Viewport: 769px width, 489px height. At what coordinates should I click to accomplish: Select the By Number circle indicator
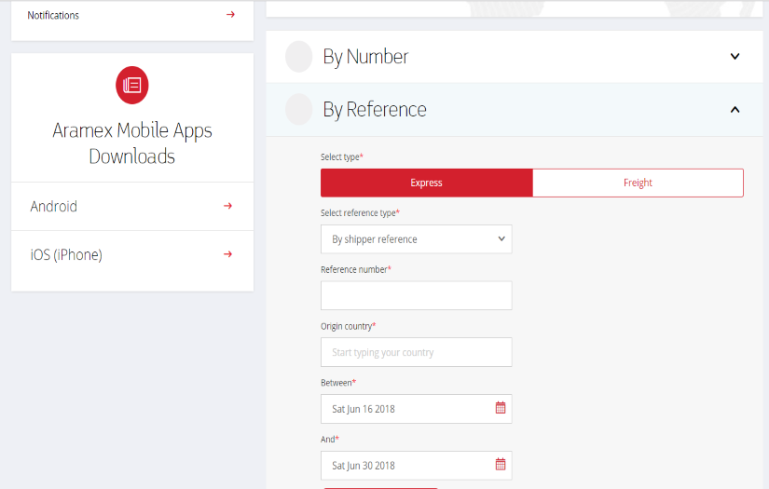coord(298,56)
